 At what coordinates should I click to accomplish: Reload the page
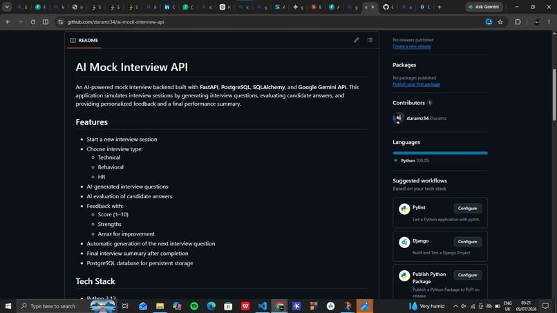pos(33,22)
